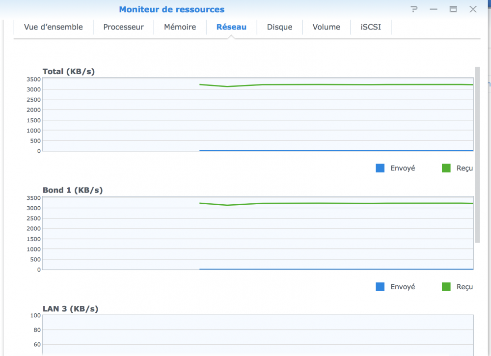Toggle green Reçu swatch under Bond 1 chart
The image size is (491, 356).
tap(446, 287)
